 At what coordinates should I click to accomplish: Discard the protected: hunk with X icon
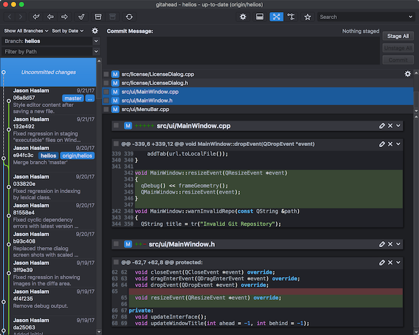pyautogui.click(x=390, y=263)
